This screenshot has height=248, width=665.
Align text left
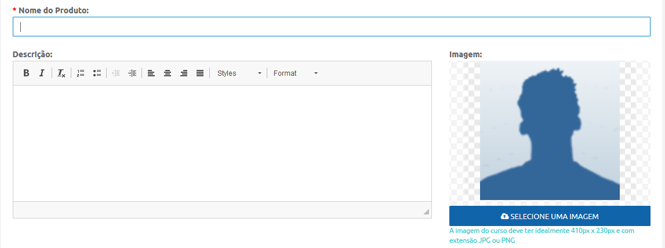pyautogui.click(x=151, y=73)
